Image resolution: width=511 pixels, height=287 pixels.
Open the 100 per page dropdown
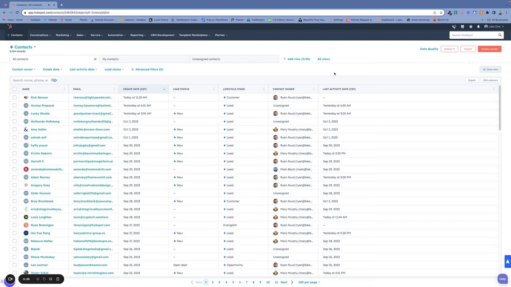click(309, 282)
